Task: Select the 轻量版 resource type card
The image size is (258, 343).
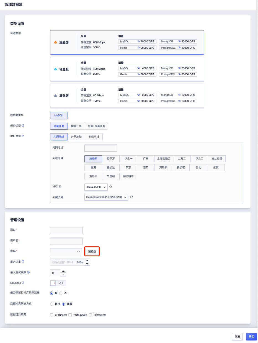Action: (x=127, y=69)
